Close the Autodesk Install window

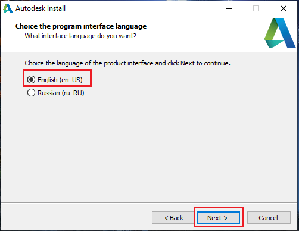284,8
